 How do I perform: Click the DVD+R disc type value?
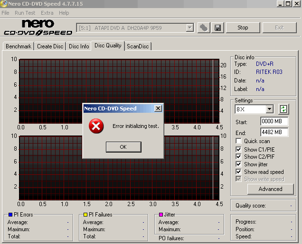(264, 64)
